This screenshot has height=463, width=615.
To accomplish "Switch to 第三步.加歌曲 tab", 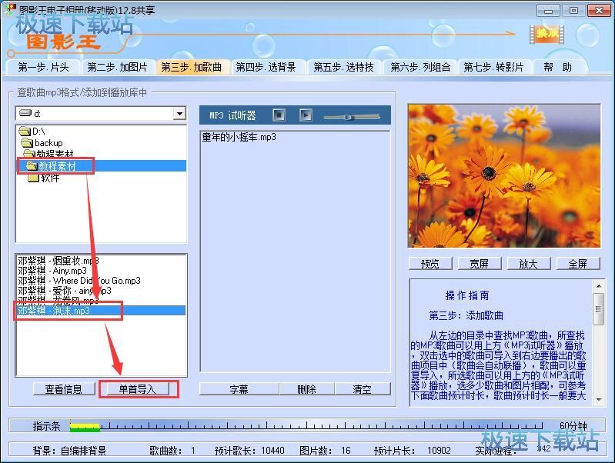I will click(192, 68).
